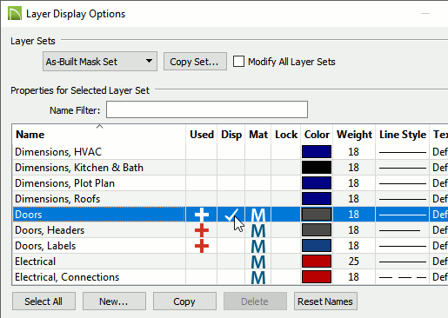Click the Mat M icon for Electrical row

pos(258,262)
